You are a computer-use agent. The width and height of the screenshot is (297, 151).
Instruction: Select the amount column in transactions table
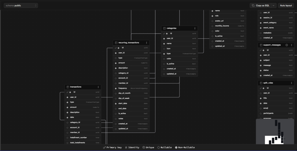point(83,107)
